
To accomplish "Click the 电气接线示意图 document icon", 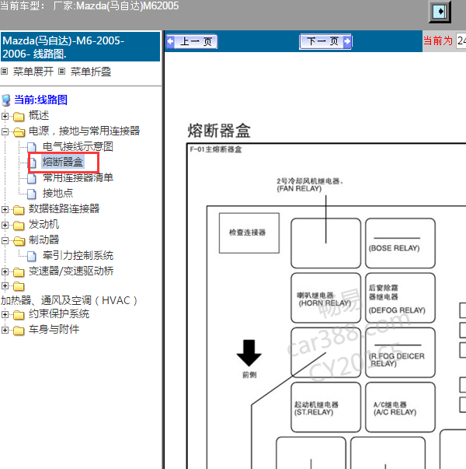I will point(32,147).
